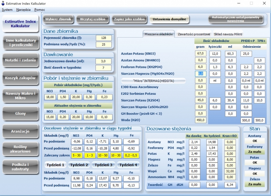Open the Narzędzia menu

point(23,10)
